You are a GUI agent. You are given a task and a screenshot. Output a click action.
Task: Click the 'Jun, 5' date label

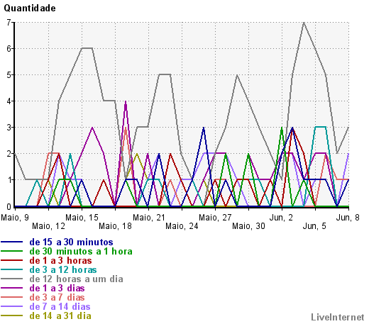pos(314,226)
